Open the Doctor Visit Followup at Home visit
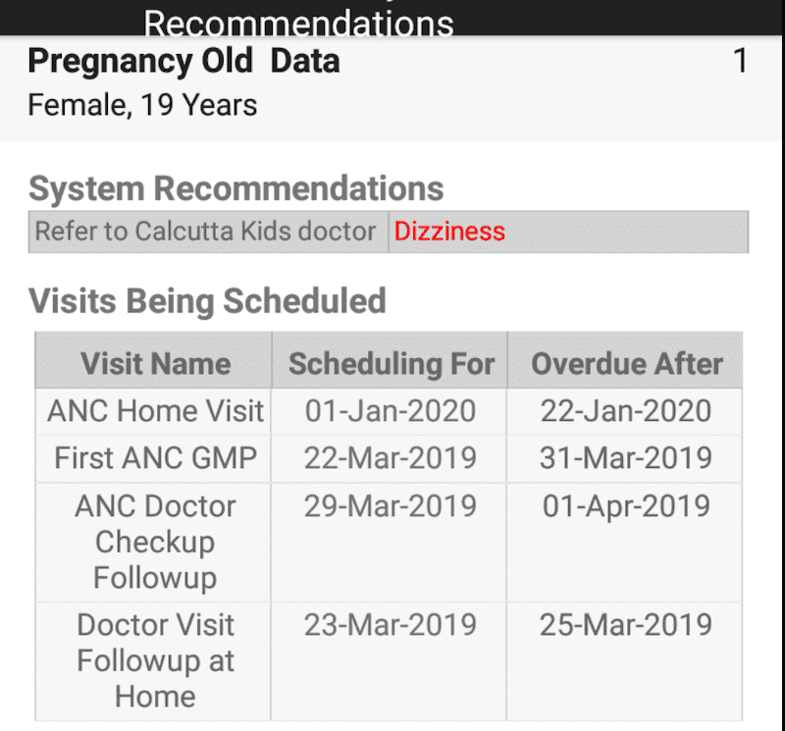 (x=155, y=661)
